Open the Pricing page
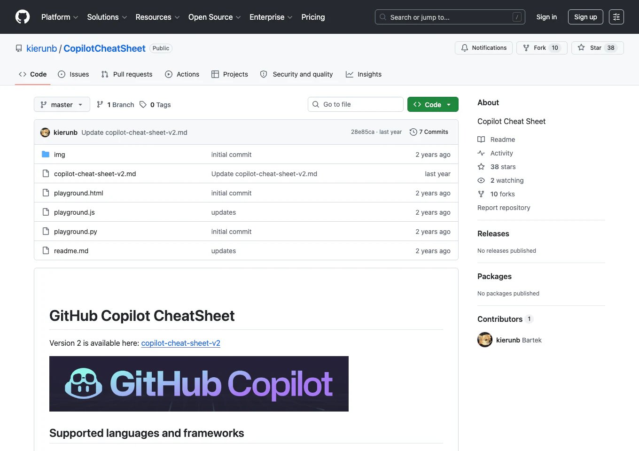639x451 pixels. (313, 17)
